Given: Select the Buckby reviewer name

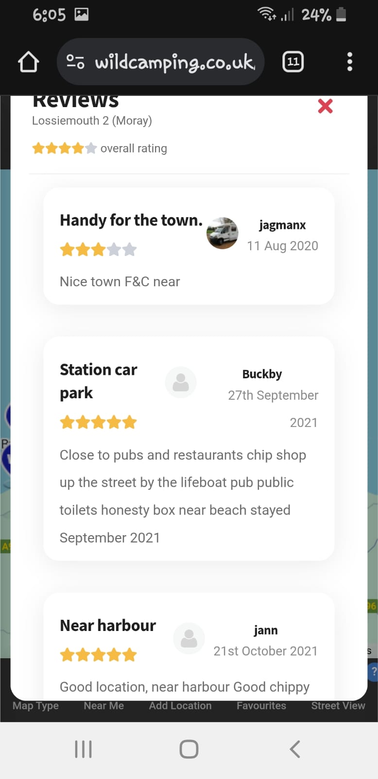Looking at the screenshot, I should (262, 374).
